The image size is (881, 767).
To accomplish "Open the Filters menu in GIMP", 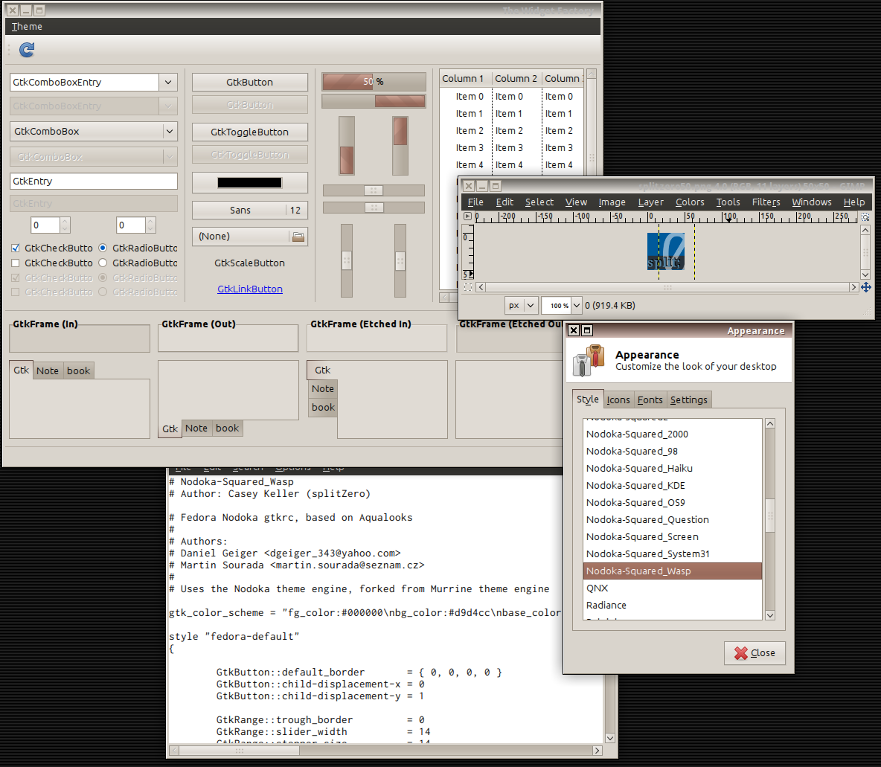I will (766, 202).
